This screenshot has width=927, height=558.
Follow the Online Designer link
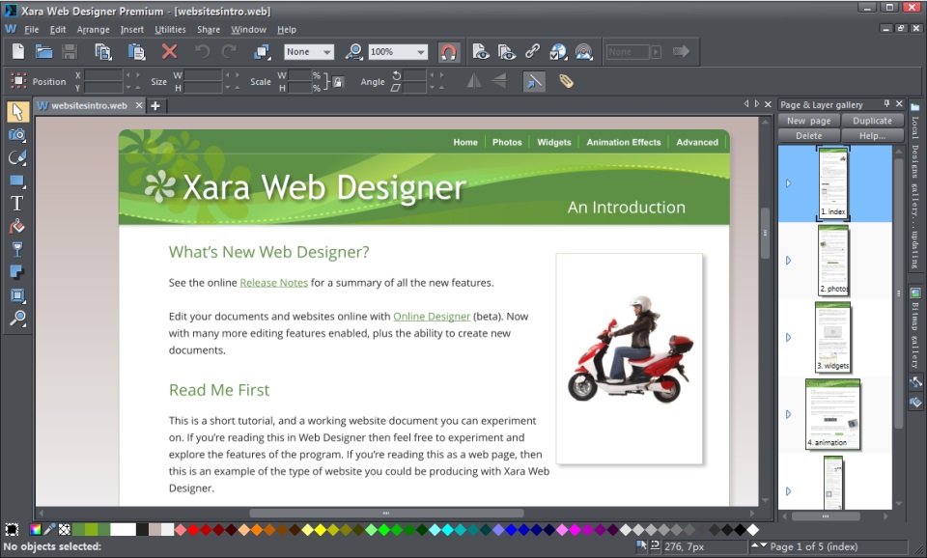click(432, 317)
